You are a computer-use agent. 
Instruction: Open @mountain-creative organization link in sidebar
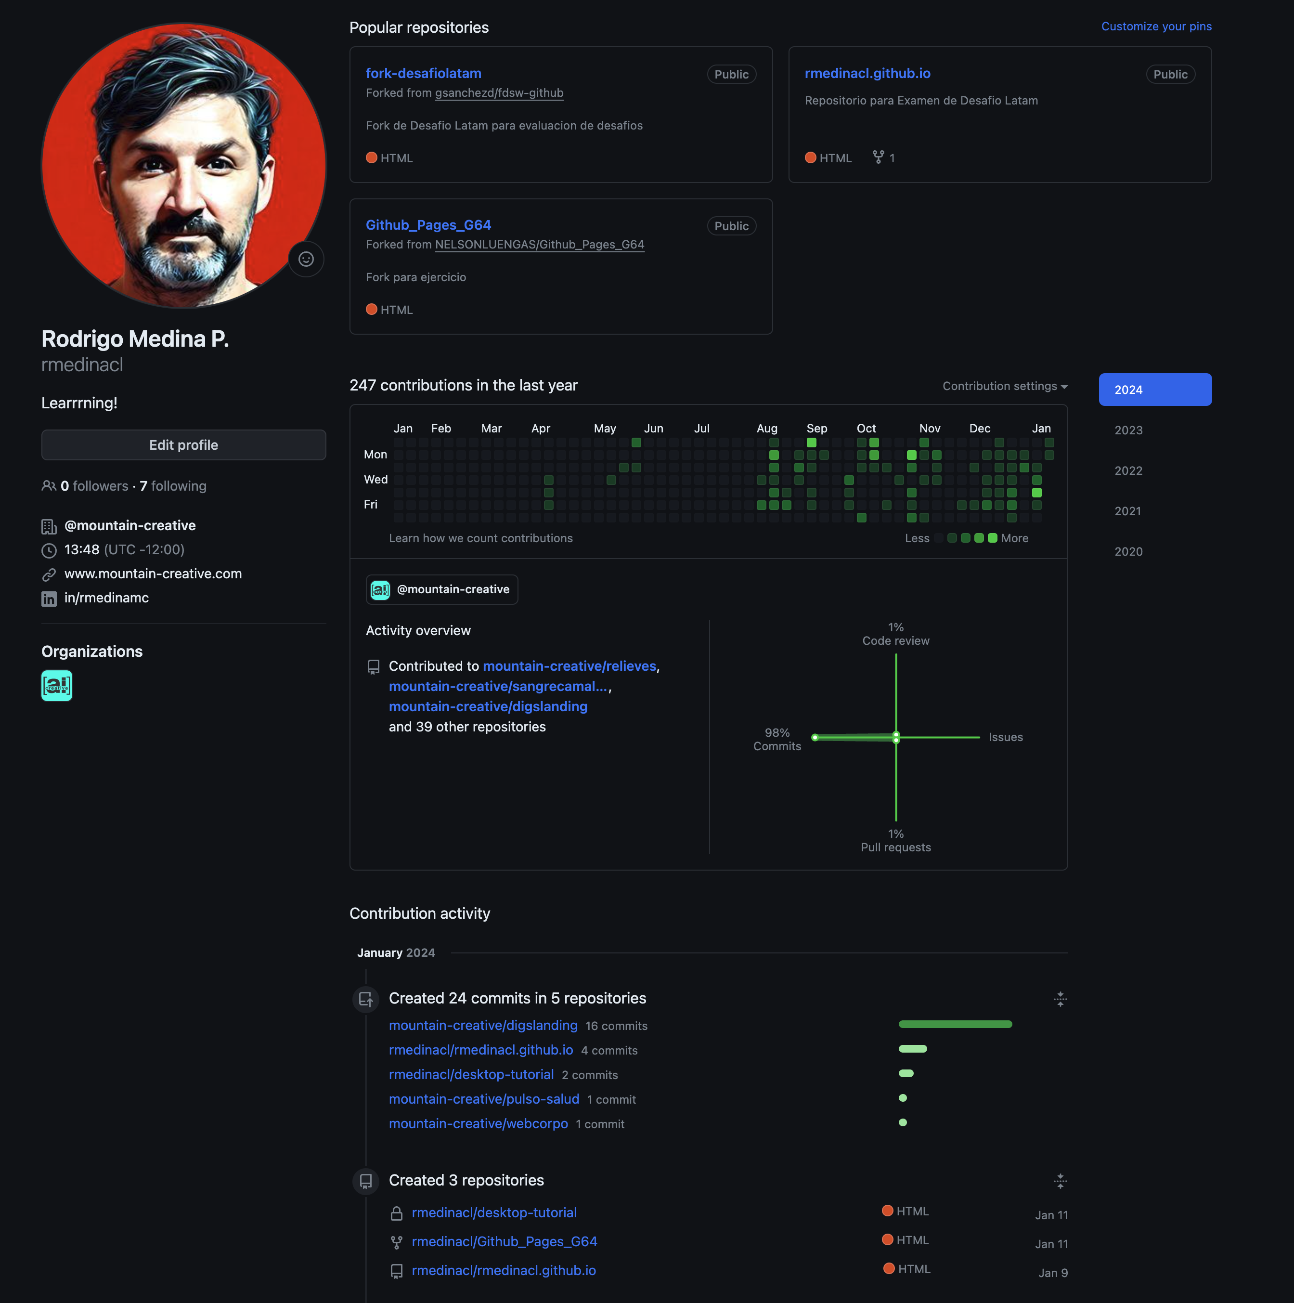pos(130,525)
